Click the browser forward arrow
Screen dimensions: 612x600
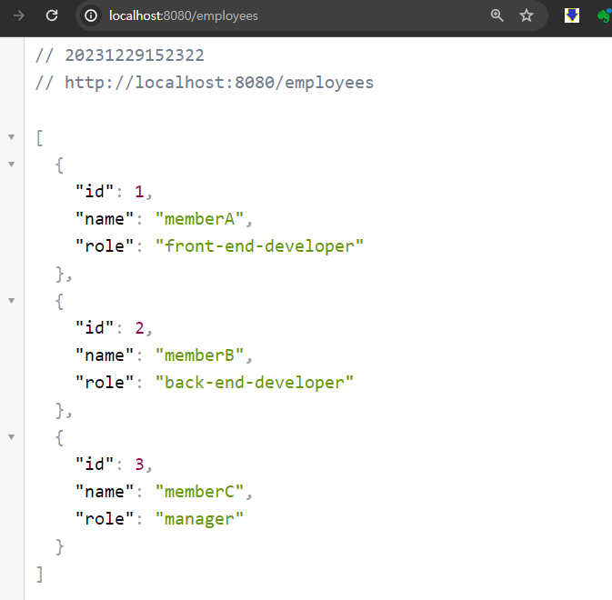click(19, 15)
